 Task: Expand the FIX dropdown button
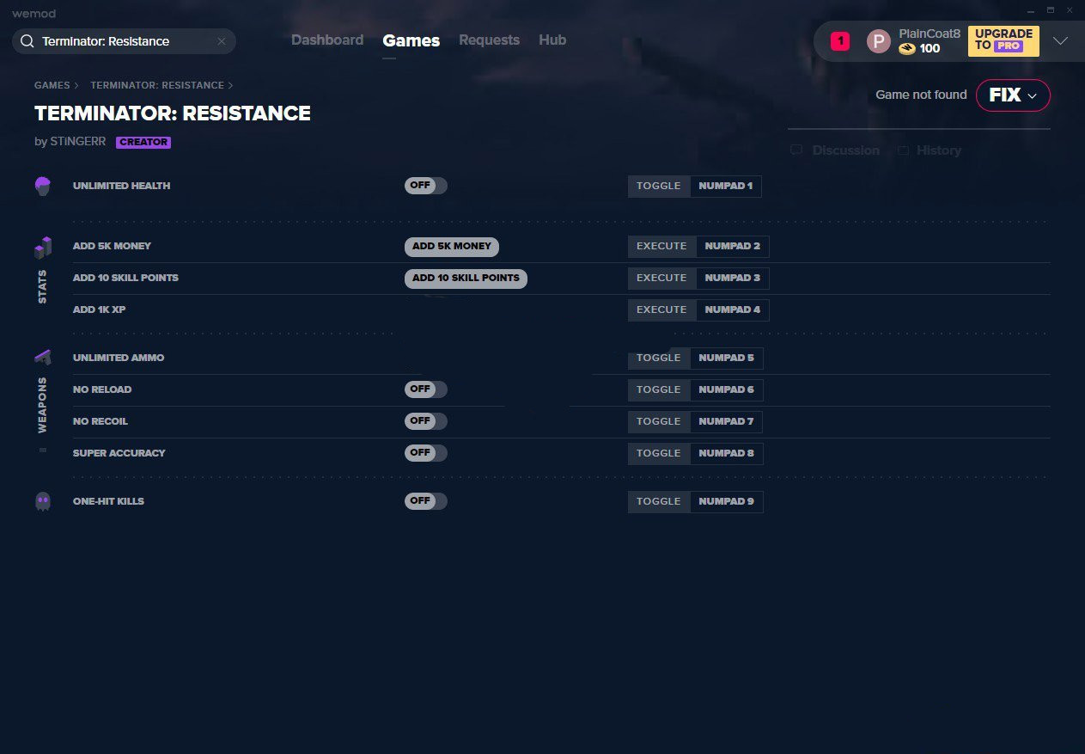pyautogui.click(x=1013, y=95)
